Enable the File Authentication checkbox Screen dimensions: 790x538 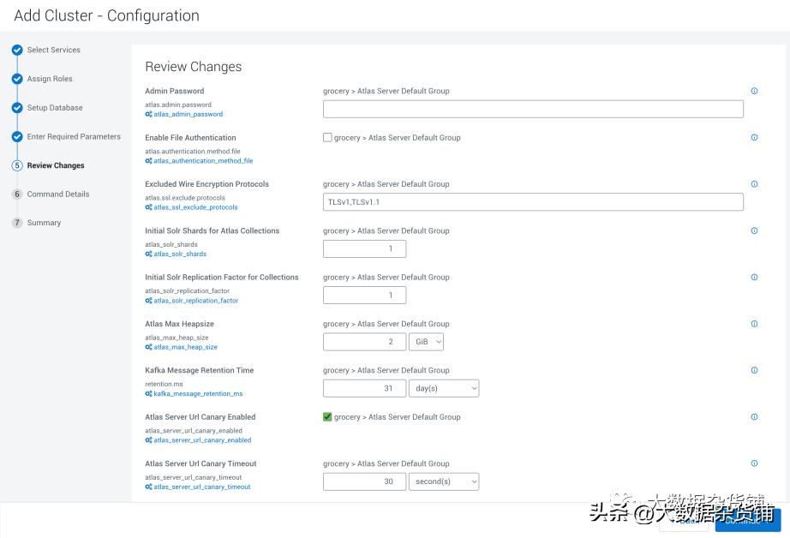[x=326, y=137]
